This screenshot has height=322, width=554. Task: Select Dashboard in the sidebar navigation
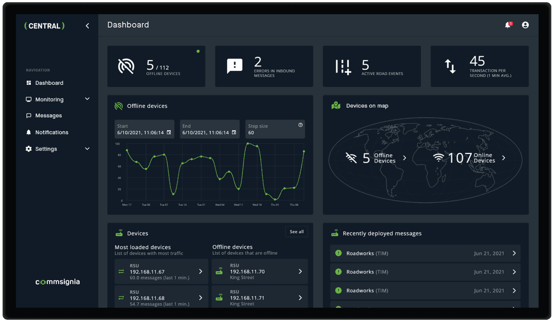[49, 83]
